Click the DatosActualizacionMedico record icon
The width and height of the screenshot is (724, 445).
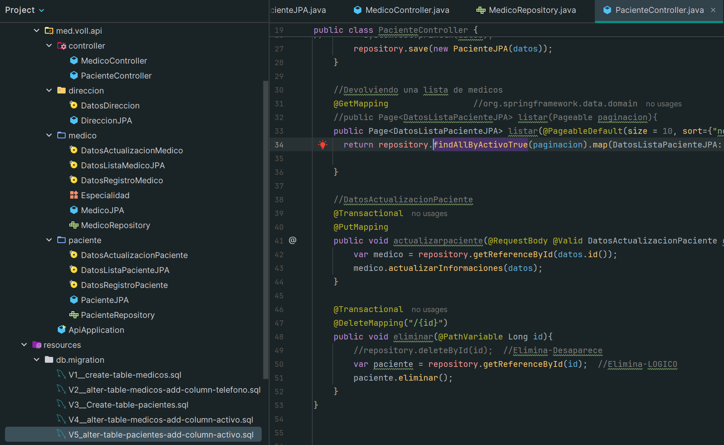tap(74, 150)
